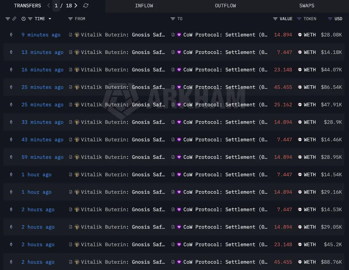349x270 pixels.
Task: Open the '16 minutes ago' transaction link
Action: pyautogui.click(x=43, y=69)
